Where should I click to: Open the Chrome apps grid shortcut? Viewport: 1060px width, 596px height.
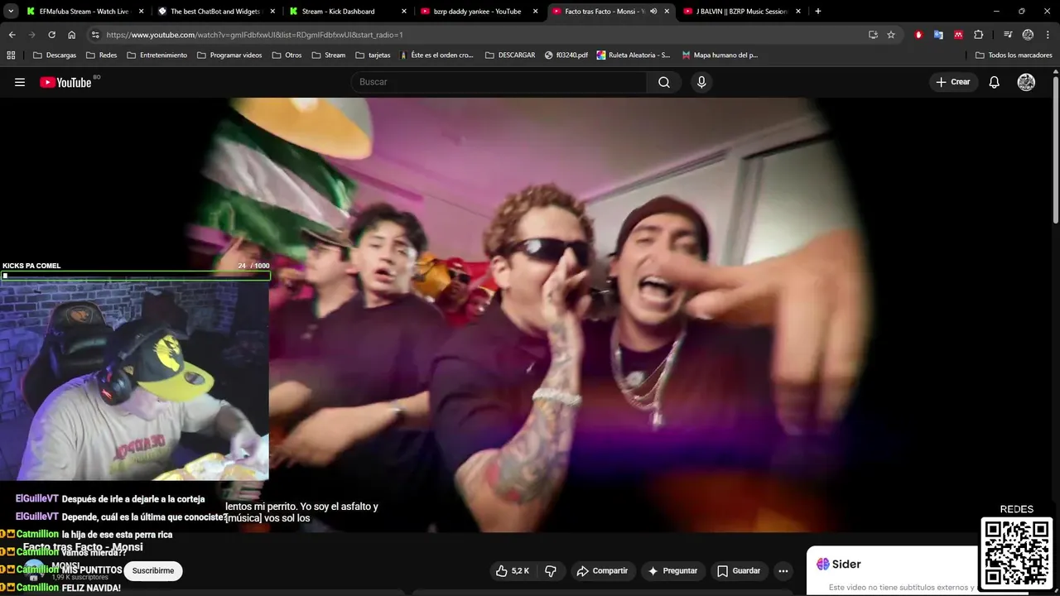11,55
